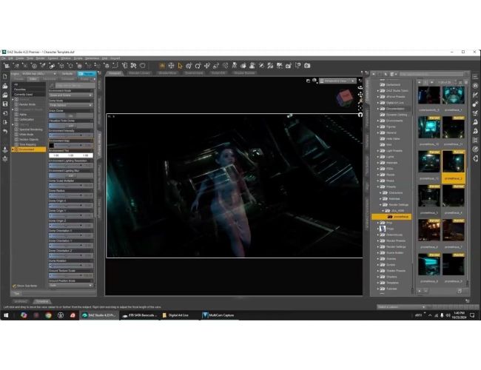This screenshot has height=370, width=481.
Task: Activate the Universal manipulator tool in toolbar
Action: tap(189, 66)
